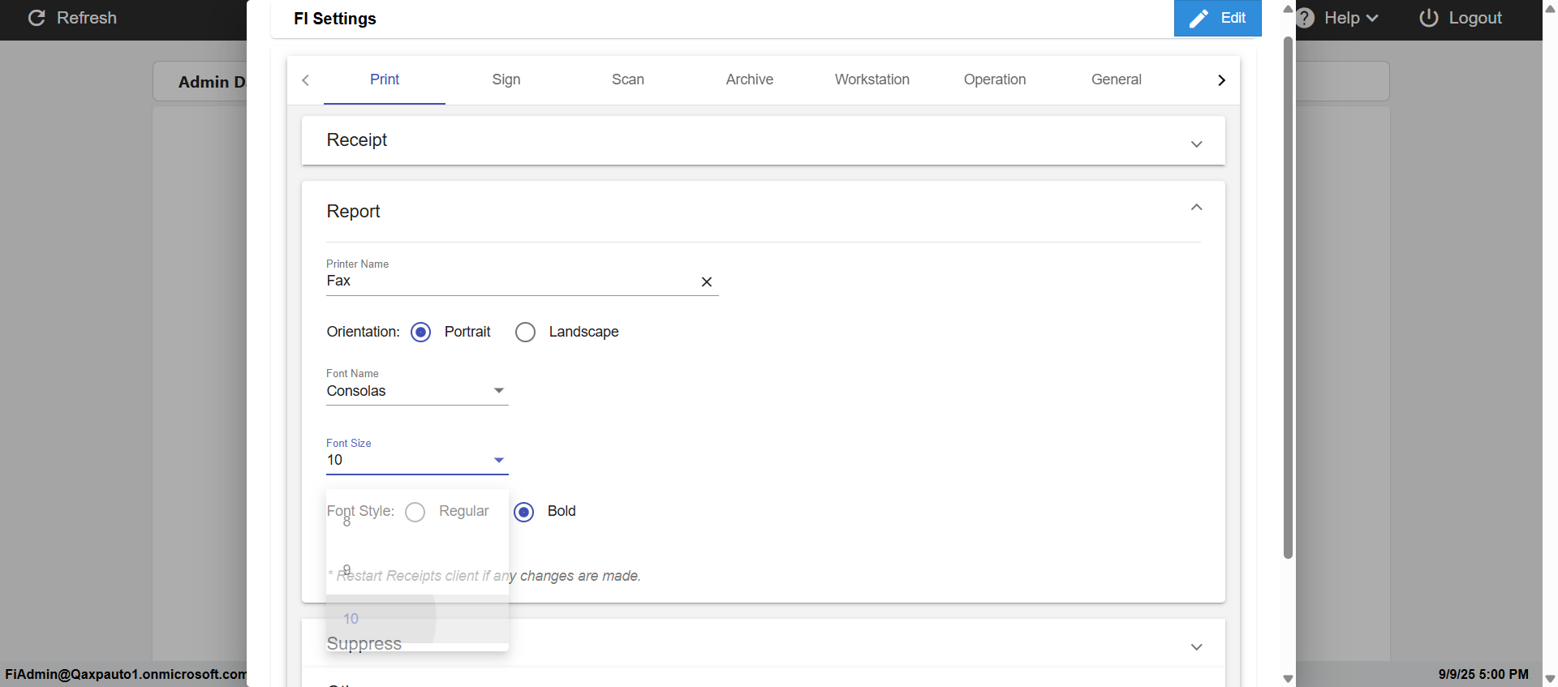Collapse the Report section
This screenshot has width=1558, height=687.
tap(1196, 208)
